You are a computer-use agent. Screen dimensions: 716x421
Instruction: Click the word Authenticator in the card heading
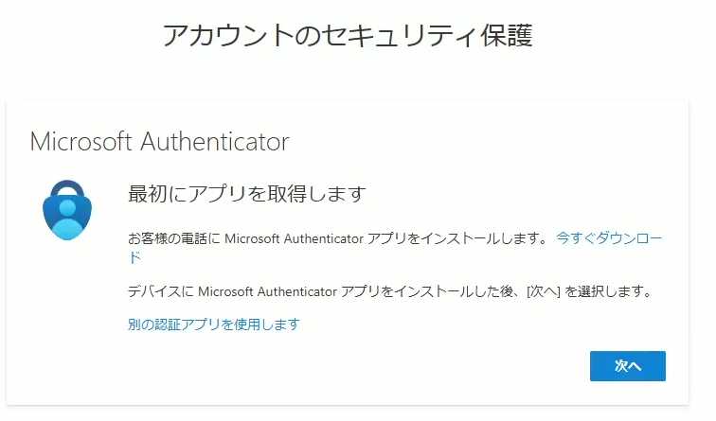pyautogui.click(x=215, y=142)
